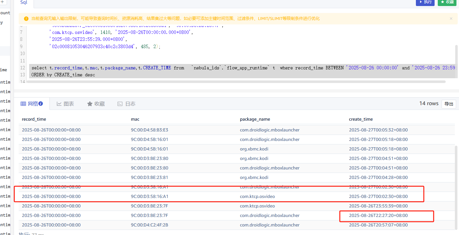Click the record_time column header

(x=34, y=119)
